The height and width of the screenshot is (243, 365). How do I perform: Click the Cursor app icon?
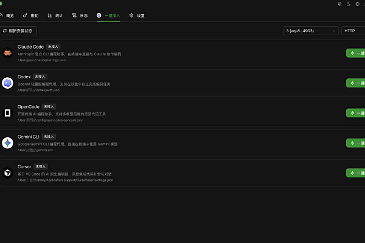(7, 173)
